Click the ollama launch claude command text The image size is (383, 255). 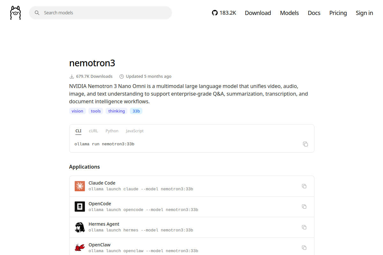pyautogui.click(x=141, y=189)
